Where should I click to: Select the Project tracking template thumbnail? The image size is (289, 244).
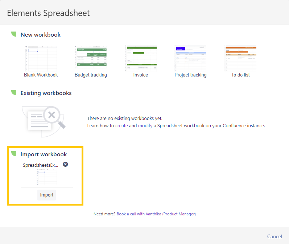(x=190, y=58)
